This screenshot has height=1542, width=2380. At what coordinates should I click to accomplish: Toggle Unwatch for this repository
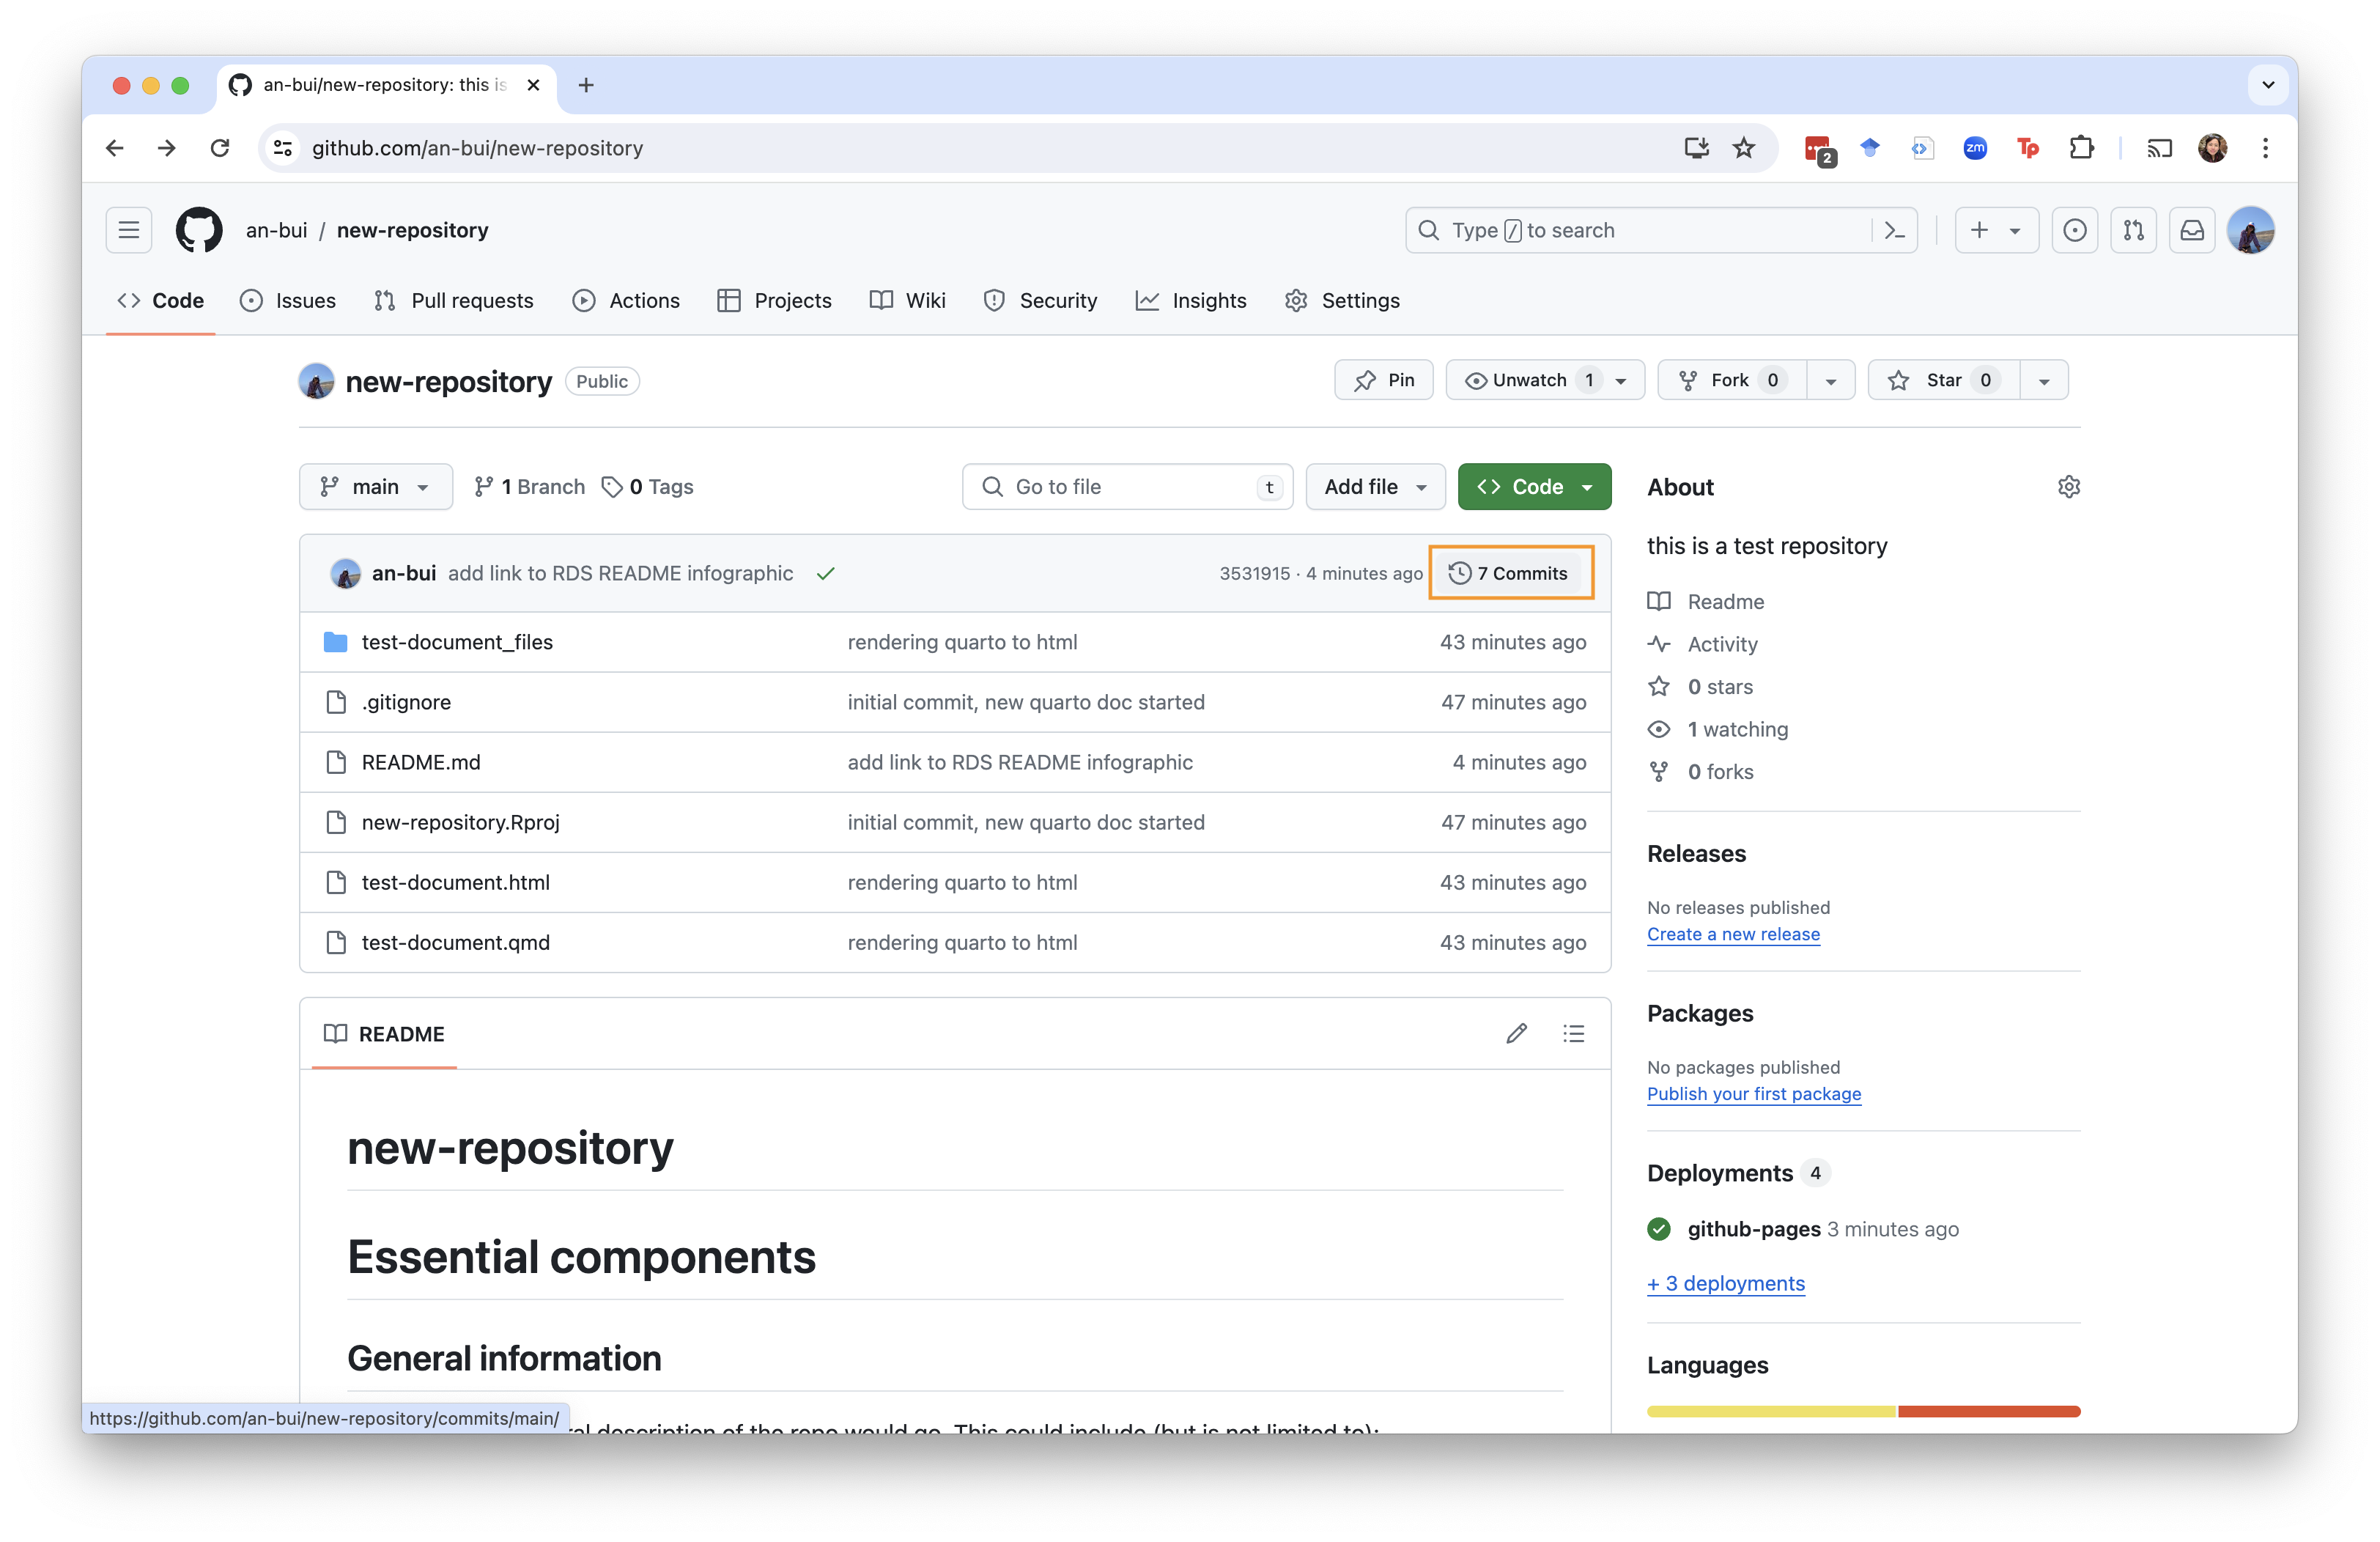point(1530,380)
